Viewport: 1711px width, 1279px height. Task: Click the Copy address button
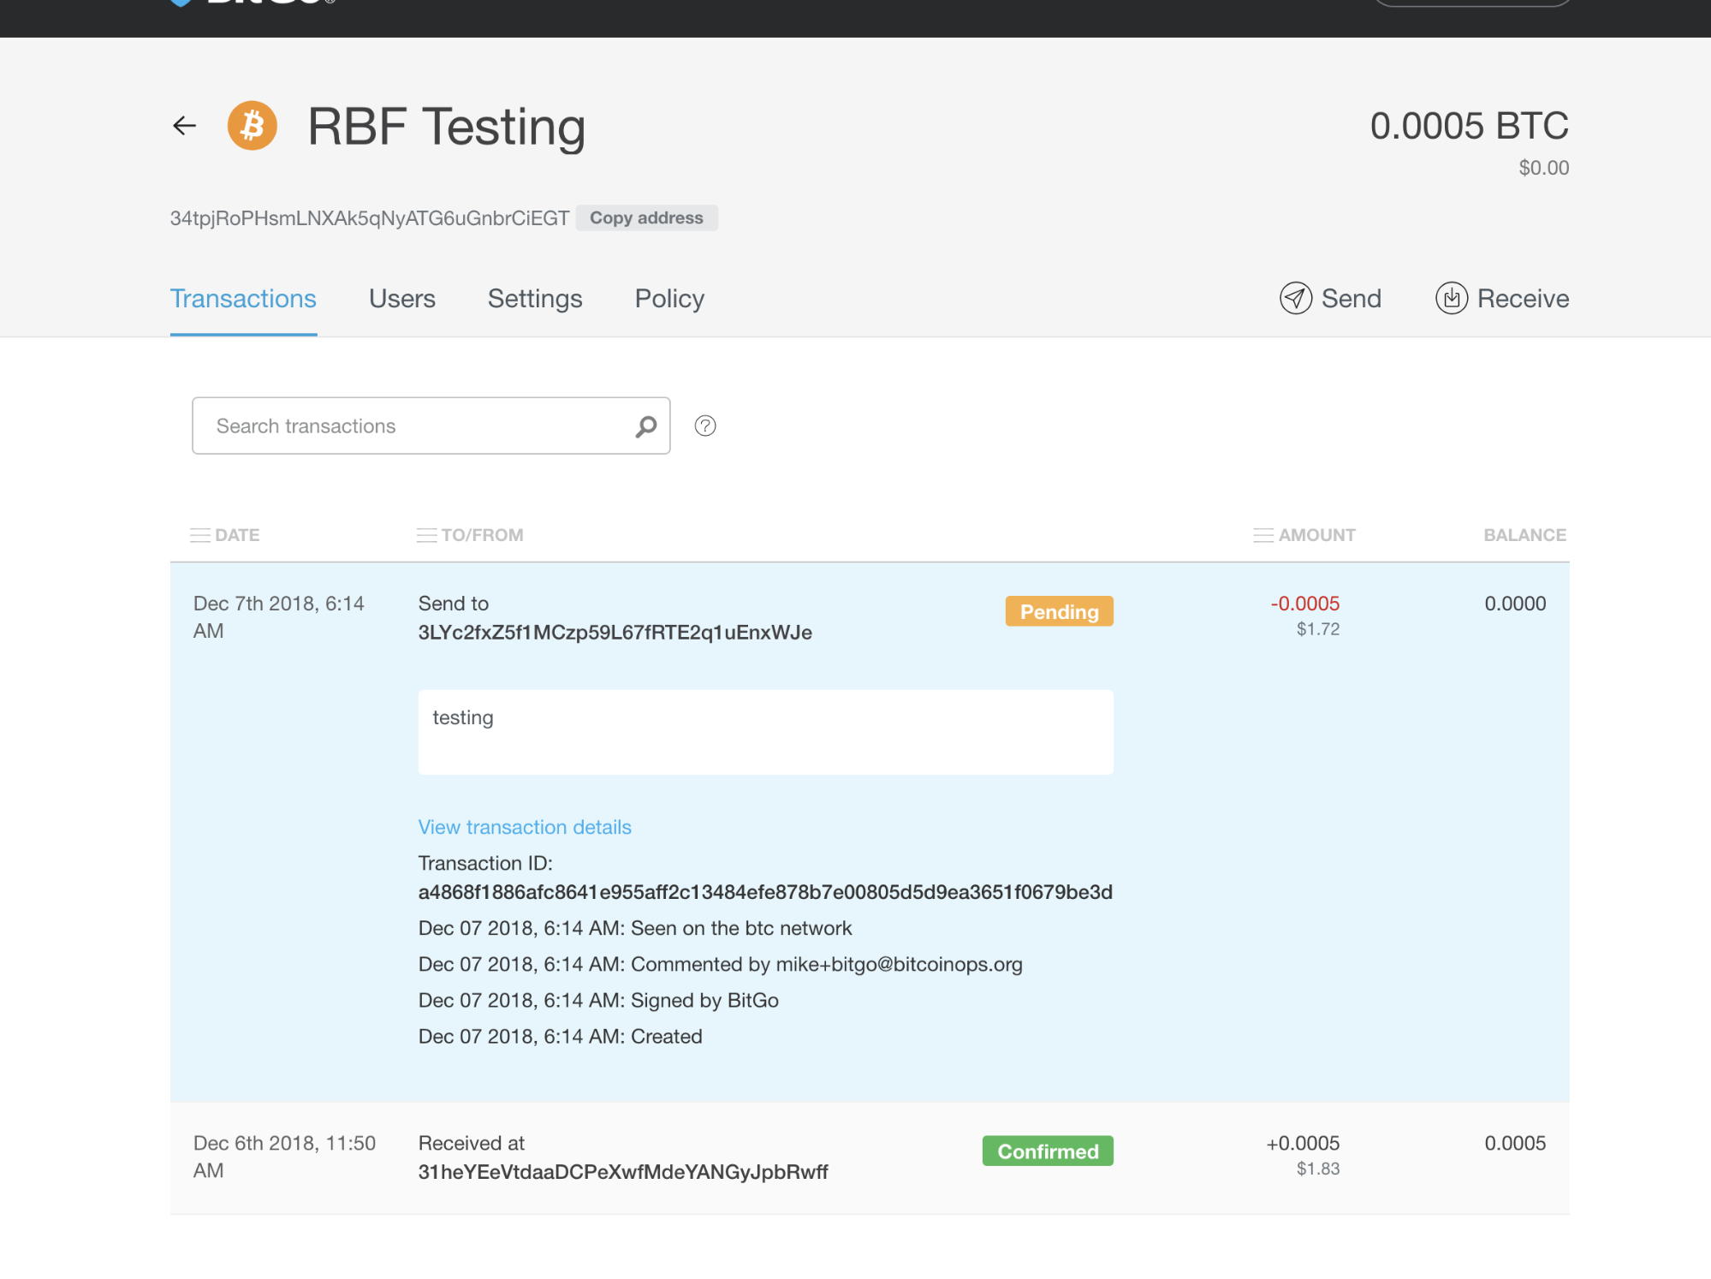646,217
